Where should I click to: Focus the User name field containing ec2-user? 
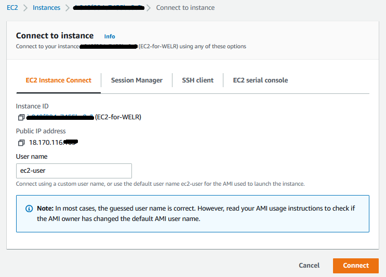[x=74, y=171]
